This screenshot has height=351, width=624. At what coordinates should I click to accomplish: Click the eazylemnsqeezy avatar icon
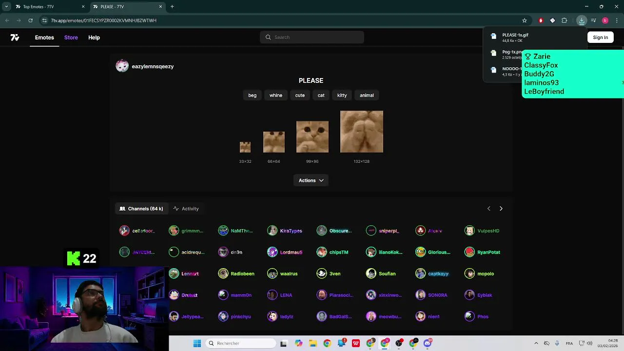(122, 66)
